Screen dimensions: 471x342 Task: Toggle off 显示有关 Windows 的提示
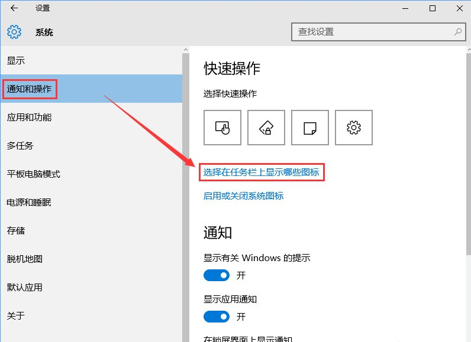(216, 275)
